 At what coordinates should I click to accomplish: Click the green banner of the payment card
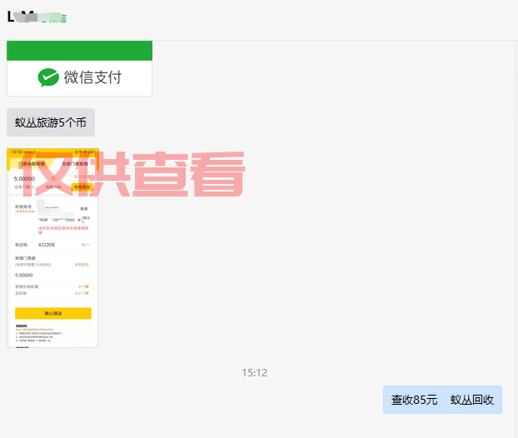click(79, 50)
